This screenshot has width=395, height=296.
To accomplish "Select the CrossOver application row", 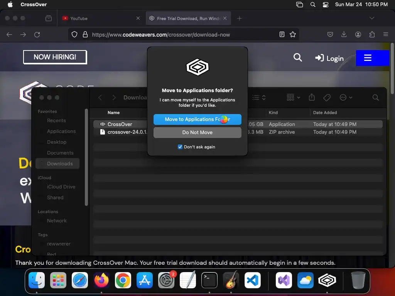I will point(238,124).
